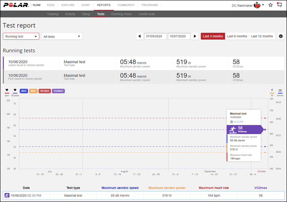
Task: Open the info icon button
Action: click(x=281, y=36)
